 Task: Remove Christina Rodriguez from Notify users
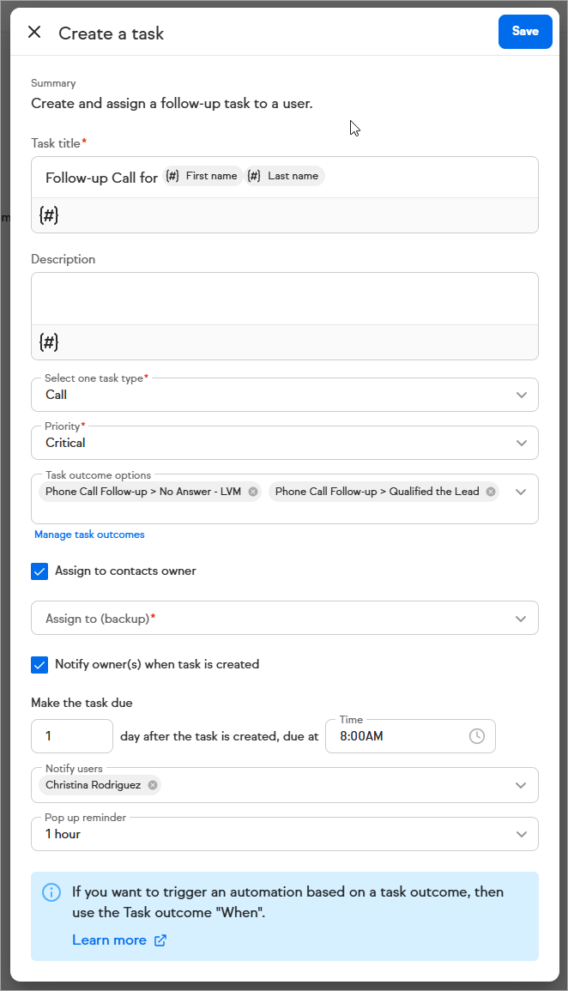[153, 785]
